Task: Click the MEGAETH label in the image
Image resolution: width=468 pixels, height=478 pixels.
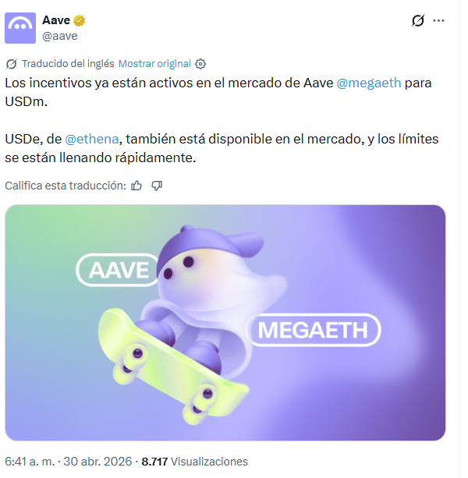Action: click(x=313, y=330)
